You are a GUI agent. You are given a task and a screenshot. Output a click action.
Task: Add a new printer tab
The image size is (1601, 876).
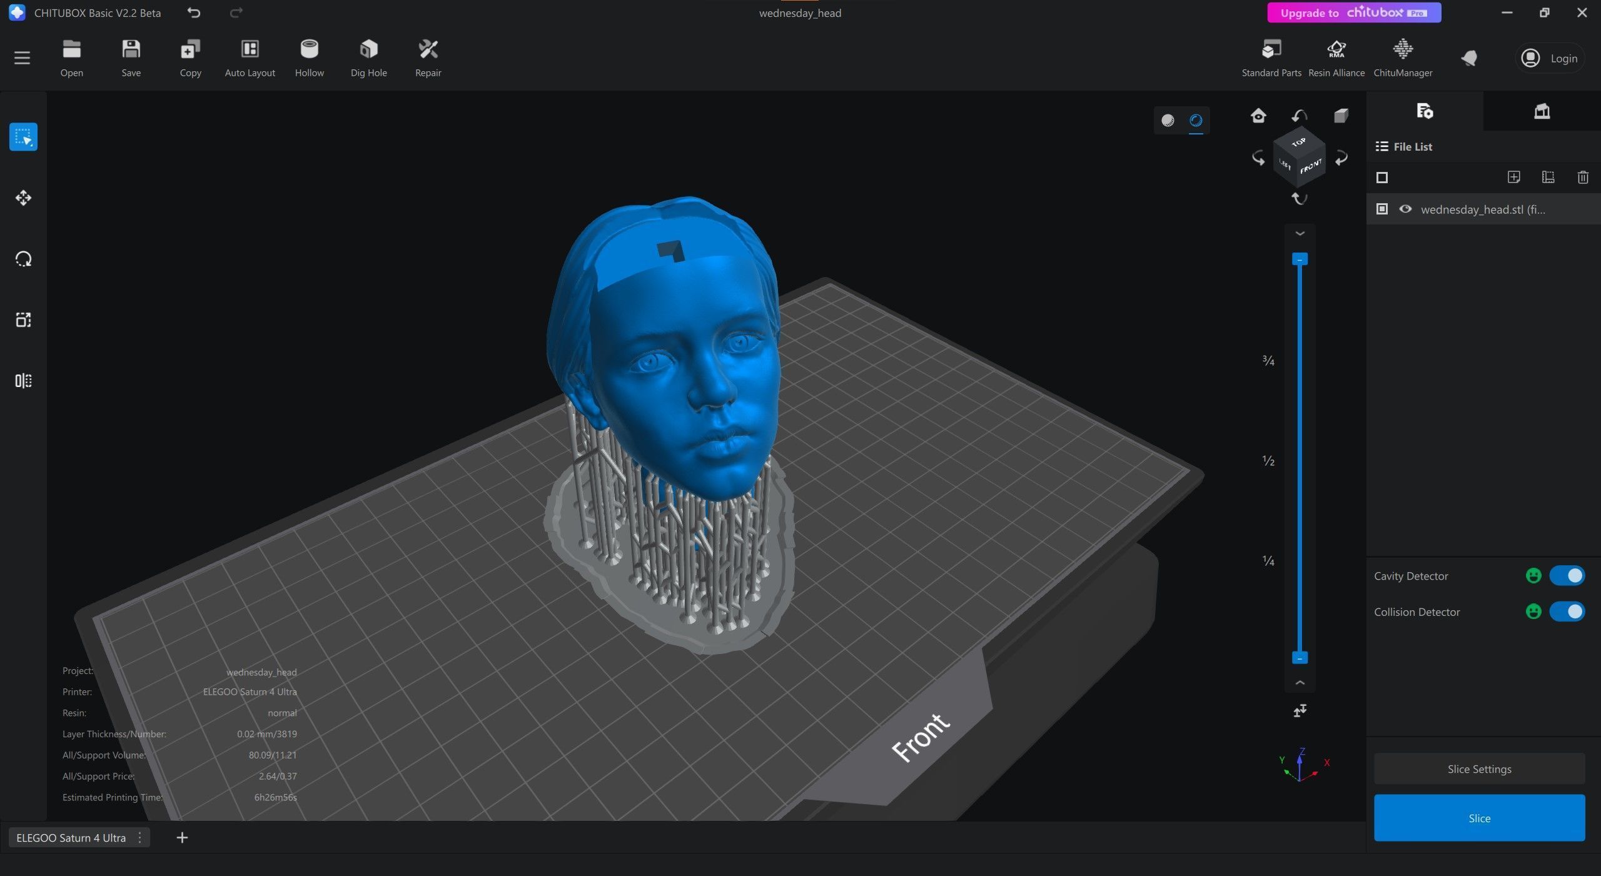point(182,837)
